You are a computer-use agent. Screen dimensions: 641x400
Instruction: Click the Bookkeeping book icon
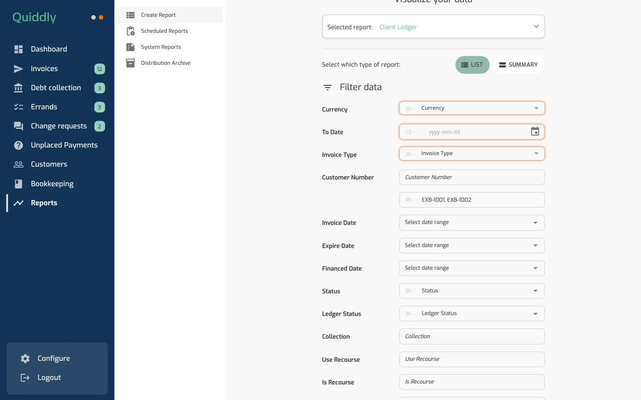tap(18, 184)
